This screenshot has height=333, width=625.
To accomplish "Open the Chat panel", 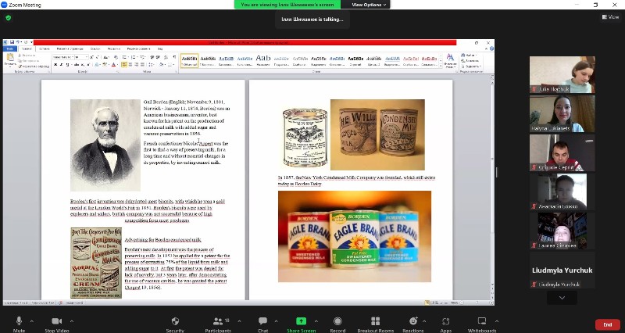I will [x=263, y=321].
